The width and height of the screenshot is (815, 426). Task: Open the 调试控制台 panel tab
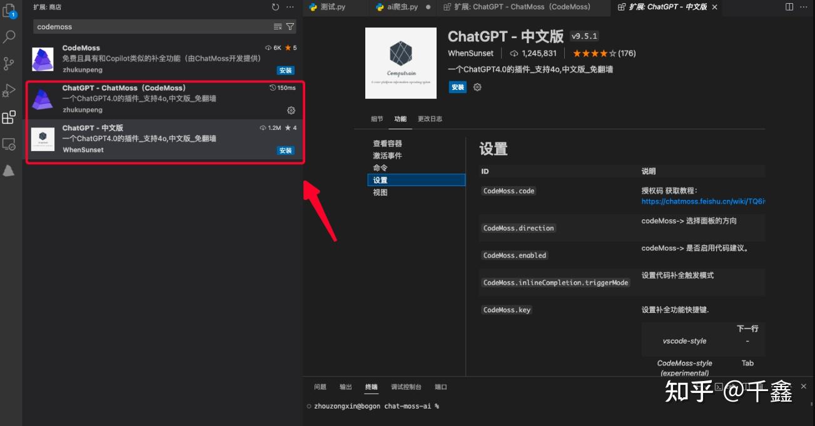pos(405,387)
